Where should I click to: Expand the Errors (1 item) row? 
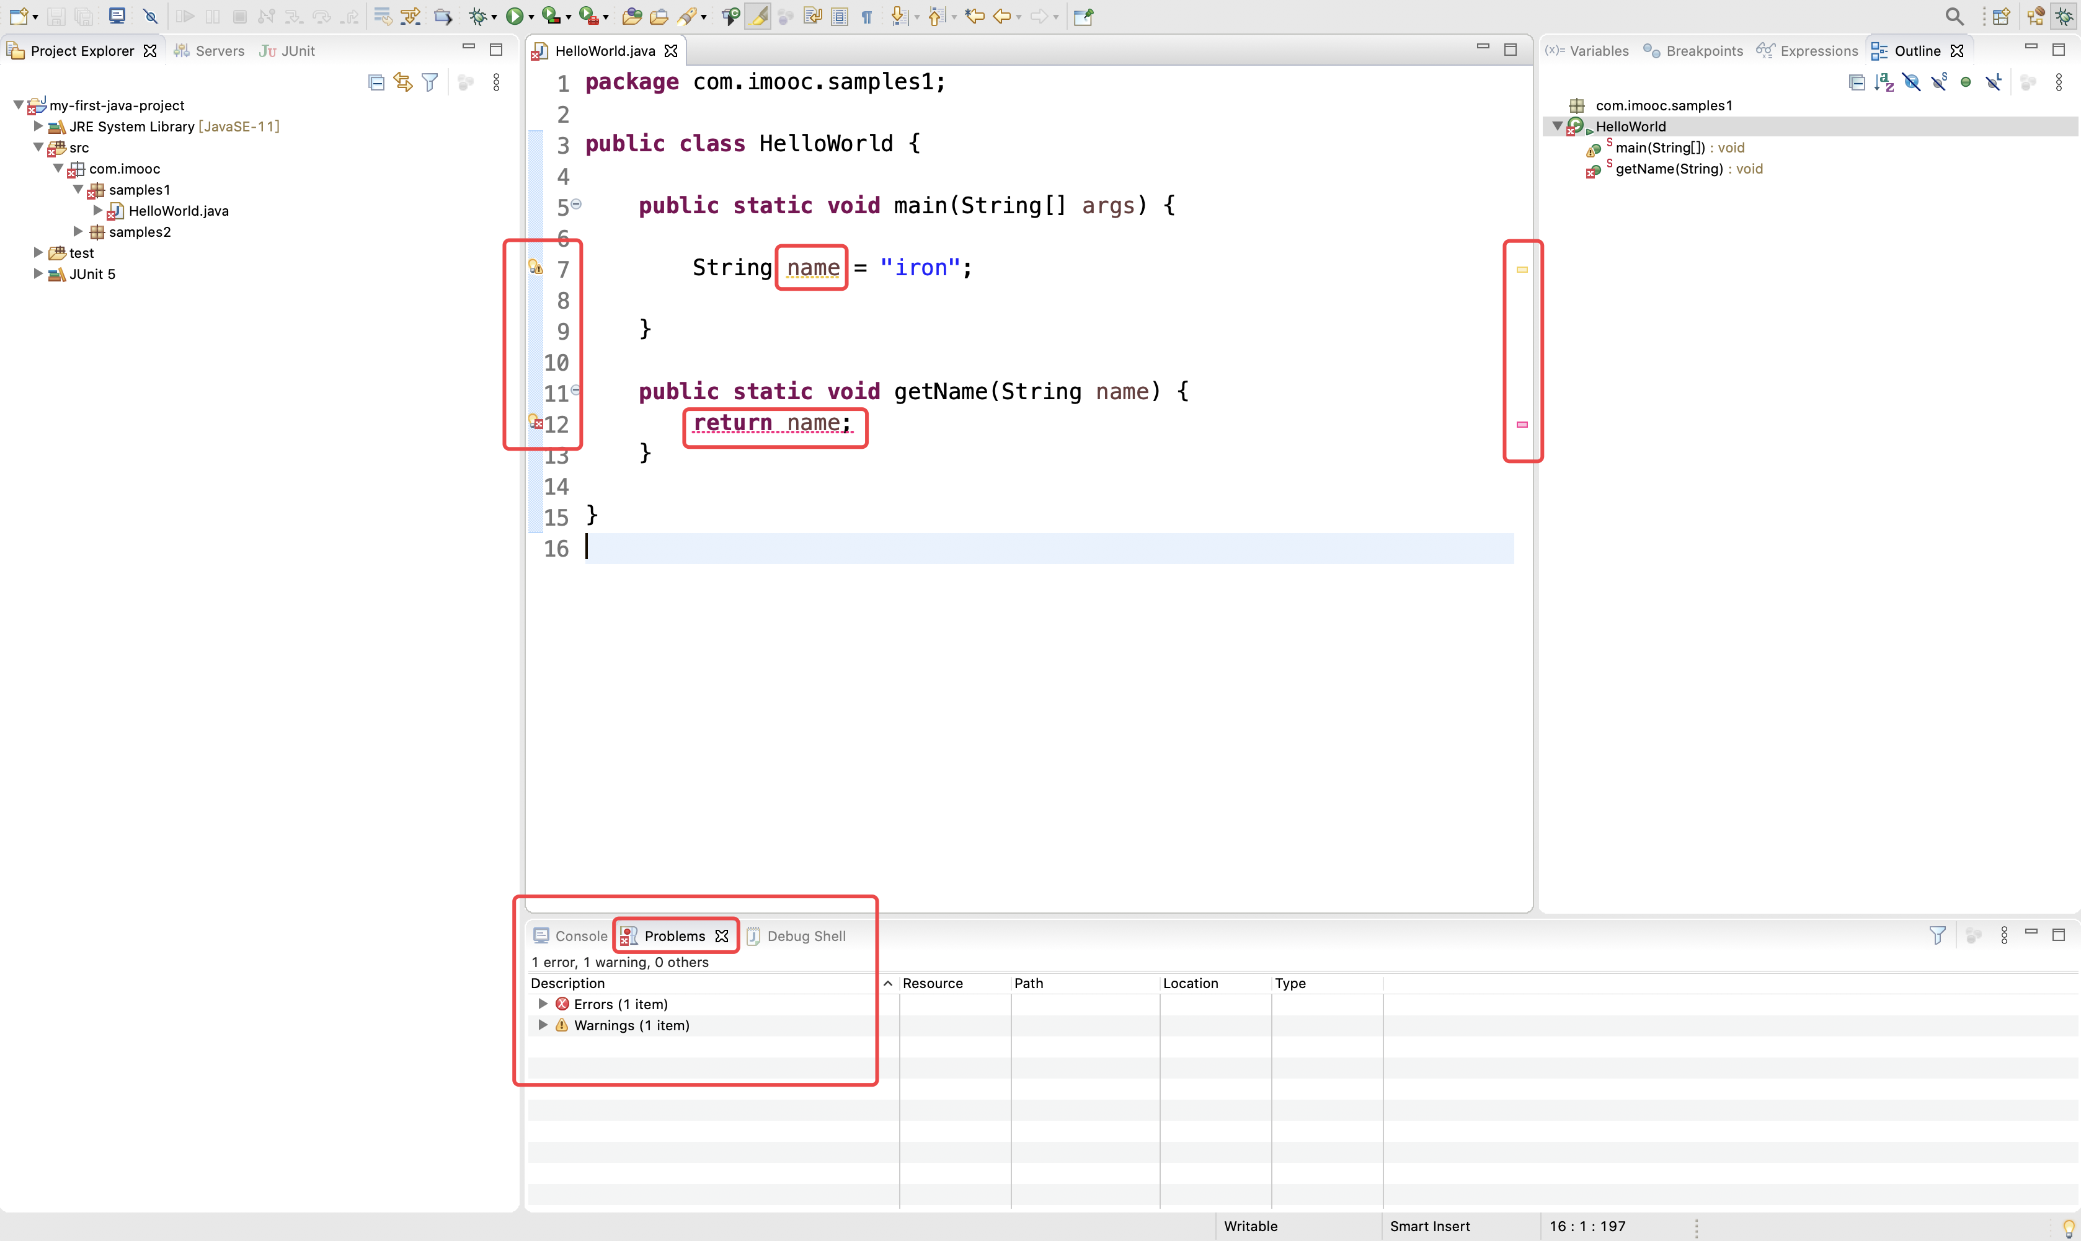(543, 1004)
